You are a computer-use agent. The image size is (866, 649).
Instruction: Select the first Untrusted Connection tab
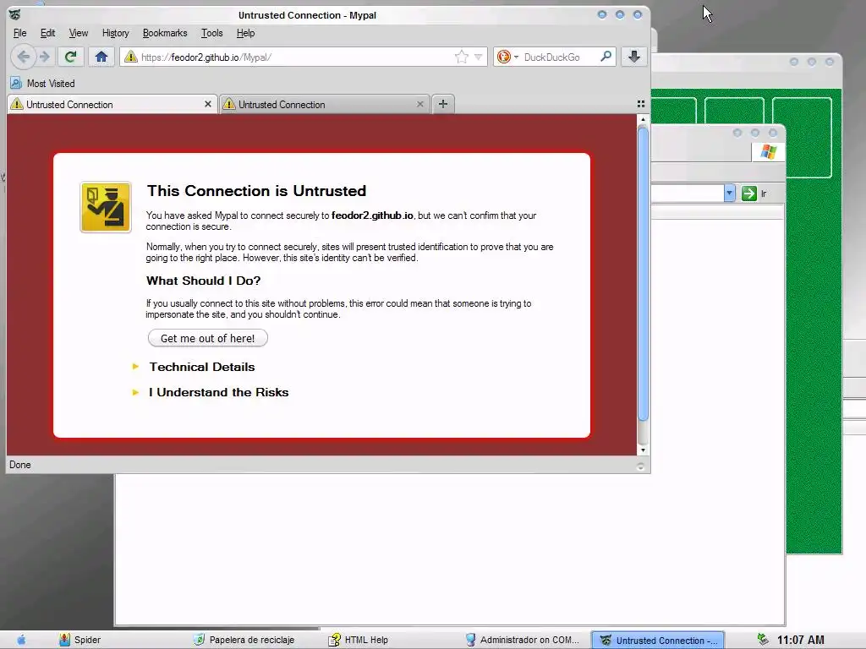(x=111, y=104)
